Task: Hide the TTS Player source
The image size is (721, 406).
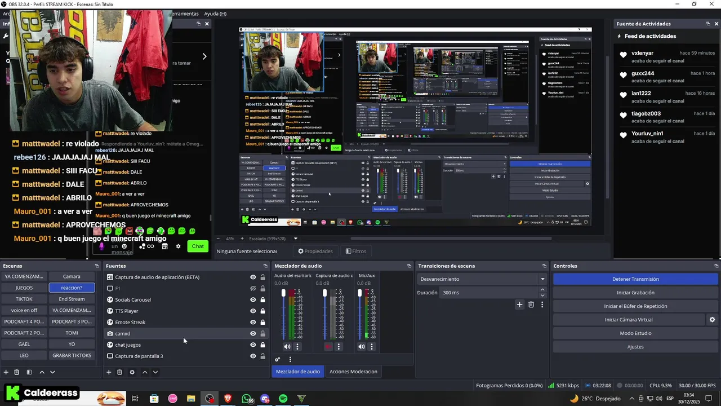Action: pos(253,311)
